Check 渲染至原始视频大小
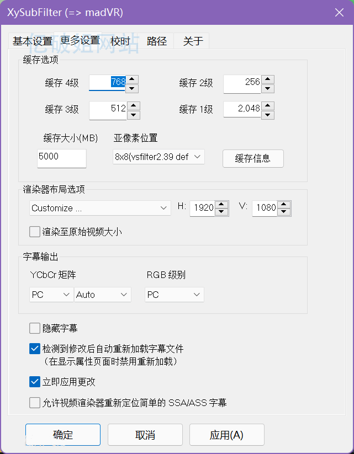Viewport: 354px width, 454px height. point(35,232)
